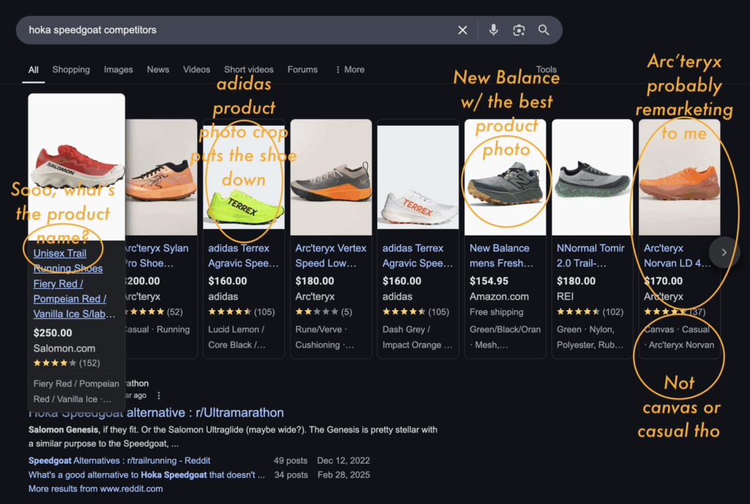Open the Short videos tab
The width and height of the screenshot is (750, 504).
pos(249,69)
